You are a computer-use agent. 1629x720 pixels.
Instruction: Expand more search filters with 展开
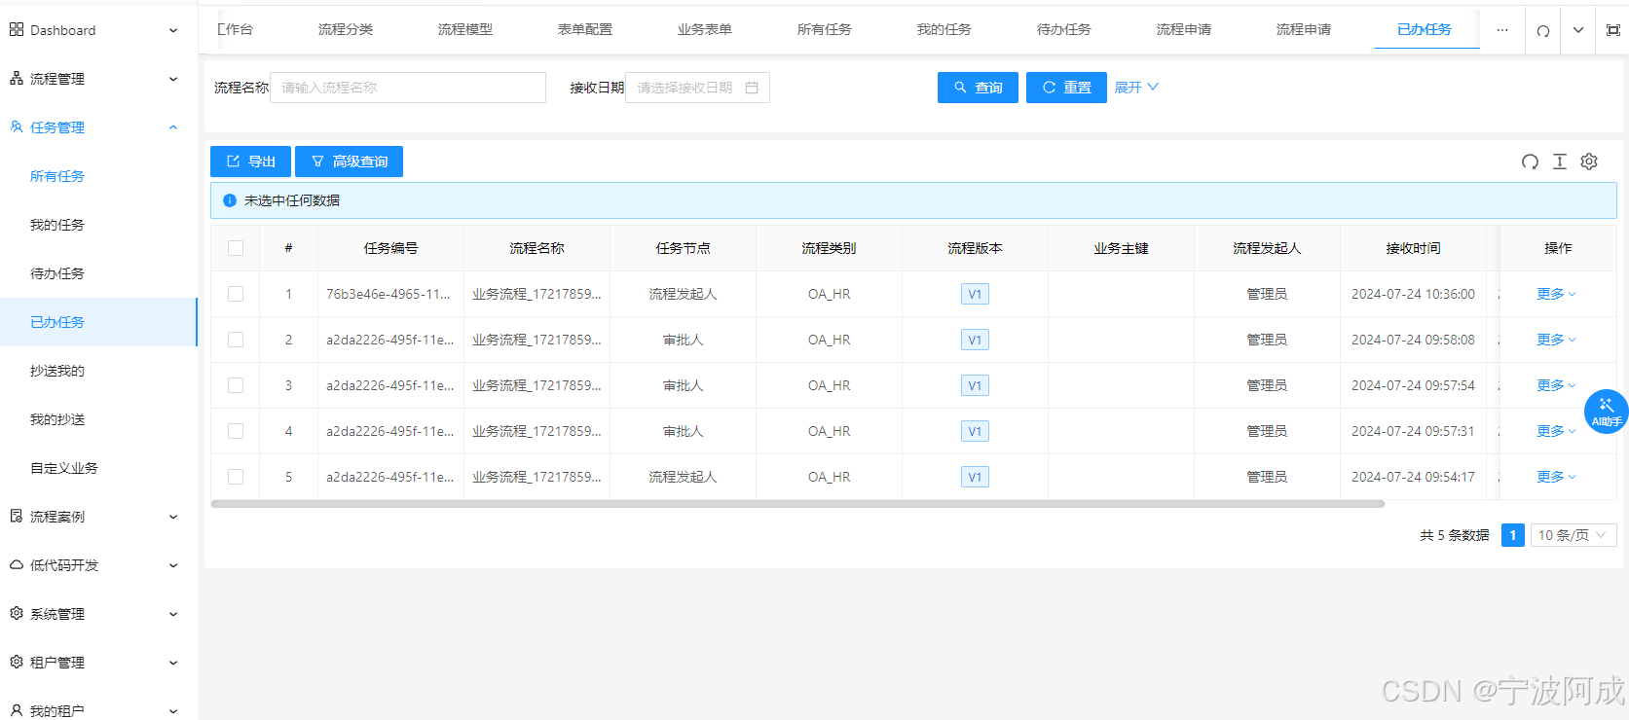click(x=1136, y=88)
